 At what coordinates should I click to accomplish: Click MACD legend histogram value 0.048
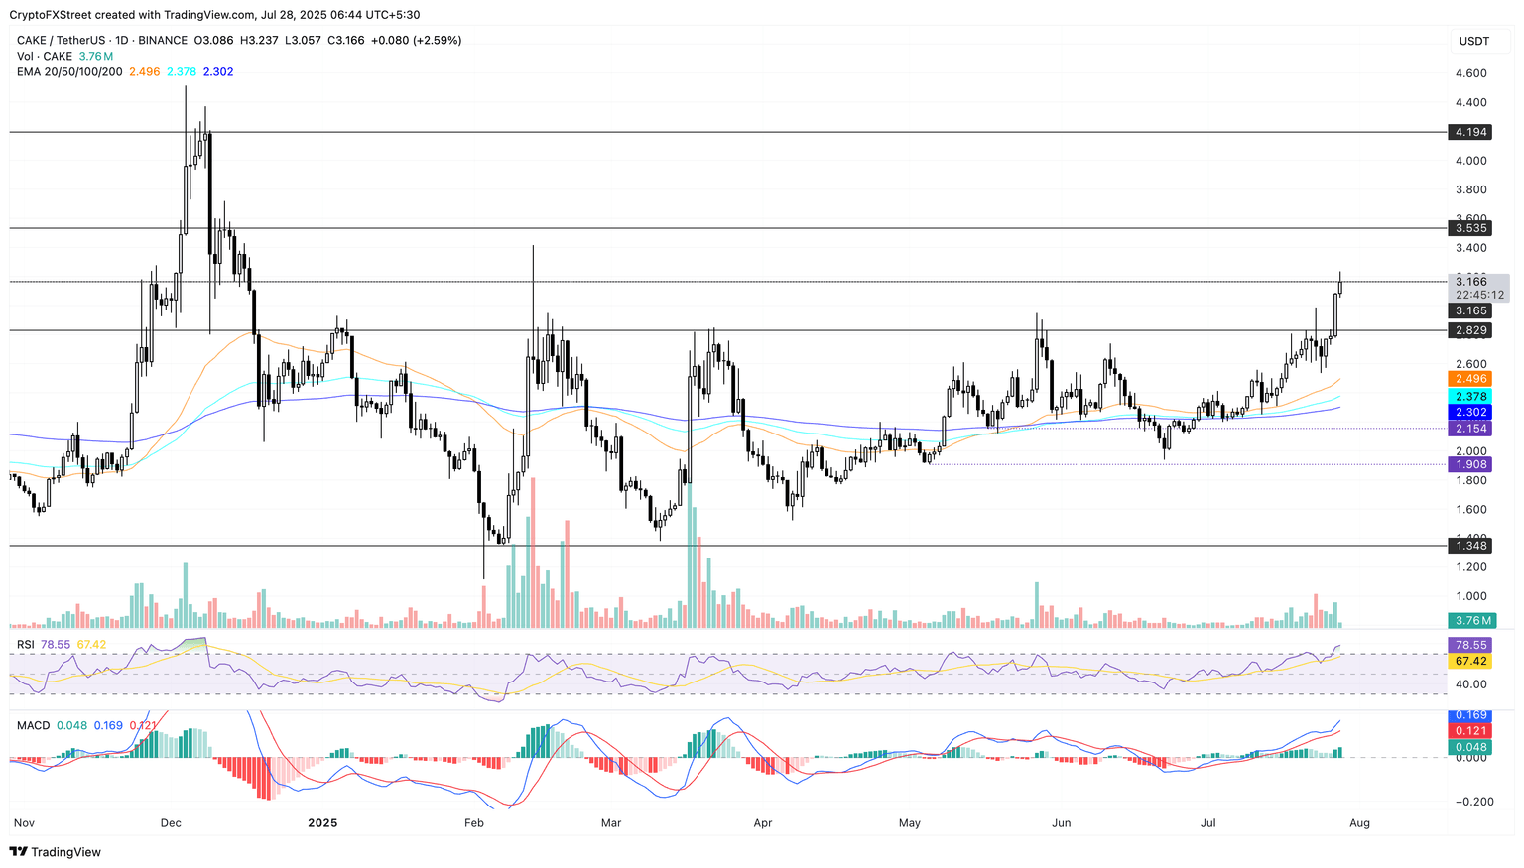tap(71, 725)
